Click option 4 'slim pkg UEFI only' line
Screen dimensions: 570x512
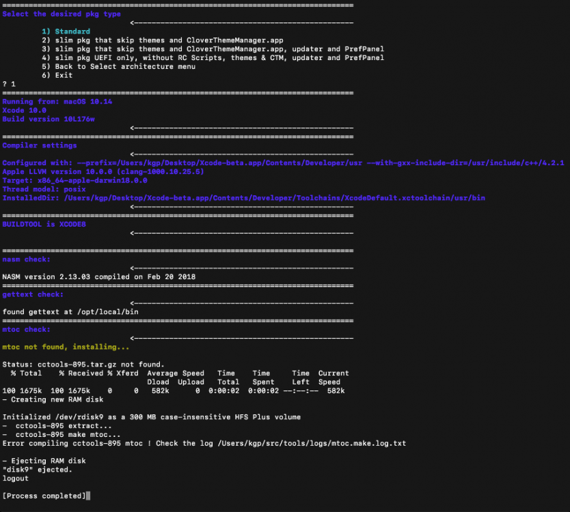pos(213,58)
